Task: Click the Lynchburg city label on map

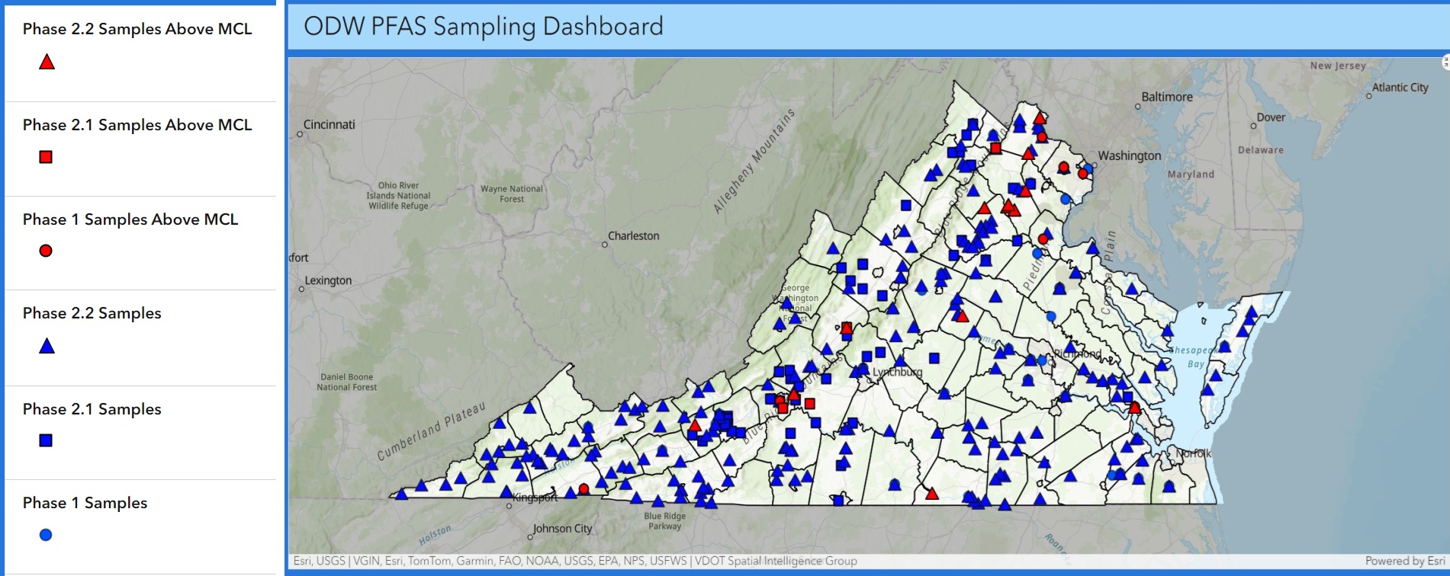Action: [897, 373]
